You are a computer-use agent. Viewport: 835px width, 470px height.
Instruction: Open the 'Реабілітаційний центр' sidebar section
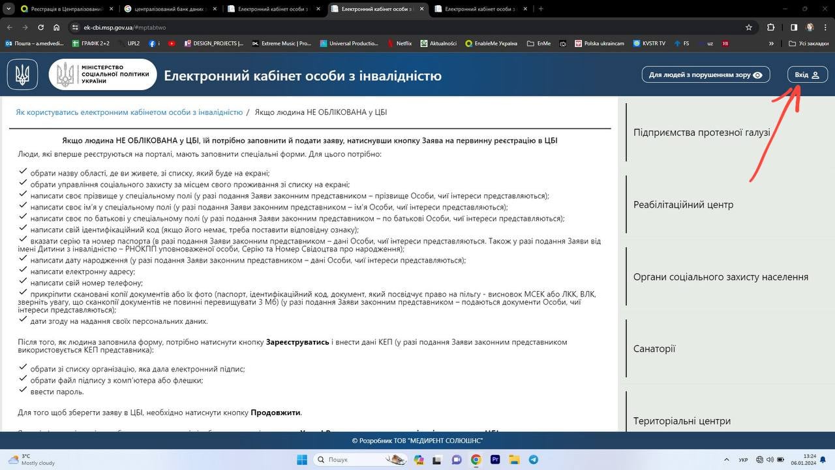pyautogui.click(x=683, y=205)
